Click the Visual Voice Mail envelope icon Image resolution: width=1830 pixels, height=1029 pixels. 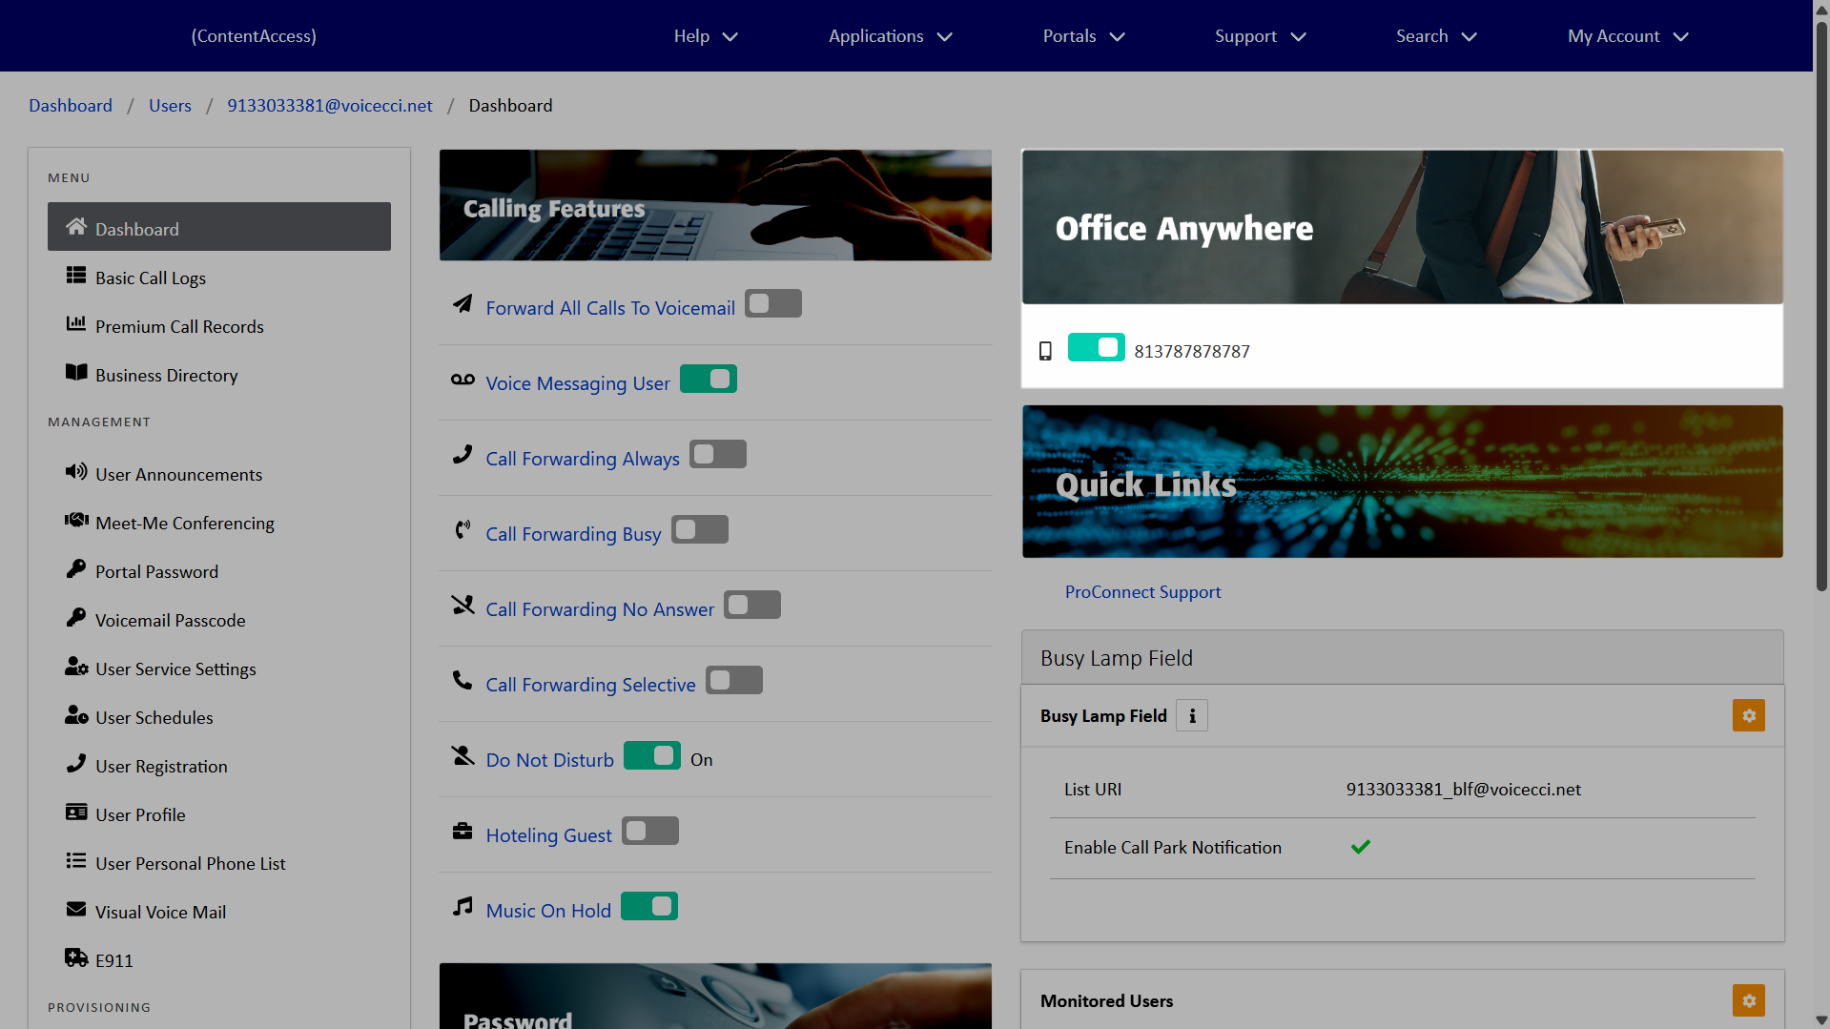tap(76, 910)
